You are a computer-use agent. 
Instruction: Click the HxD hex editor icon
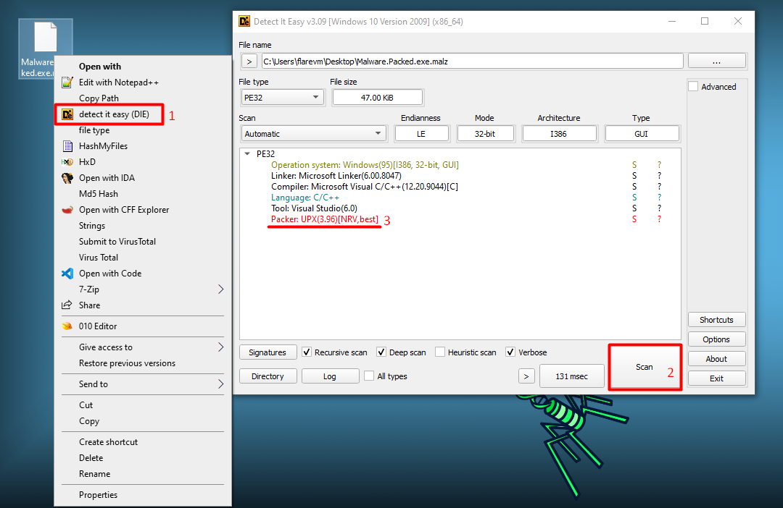(x=67, y=162)
